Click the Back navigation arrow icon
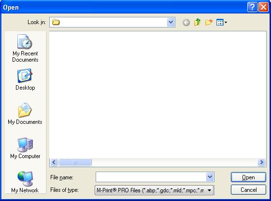 pos(186,22)
